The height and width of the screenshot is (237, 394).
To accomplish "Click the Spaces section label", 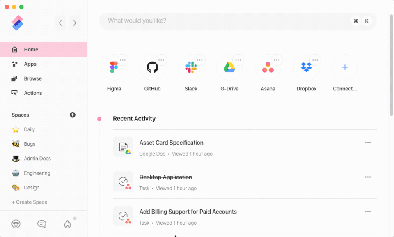I will tap(21, 115).
